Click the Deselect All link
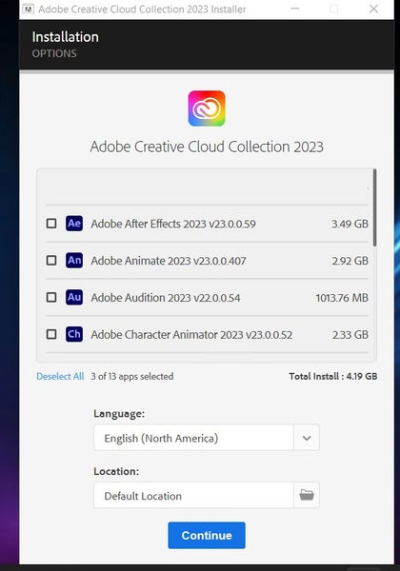The image size is (400, 571). tap(60, 376)
